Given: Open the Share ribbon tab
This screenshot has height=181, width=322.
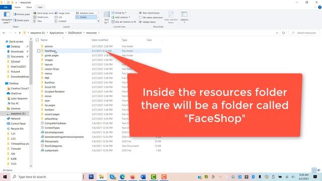Looking at the screenshot, I should (29, 7).
